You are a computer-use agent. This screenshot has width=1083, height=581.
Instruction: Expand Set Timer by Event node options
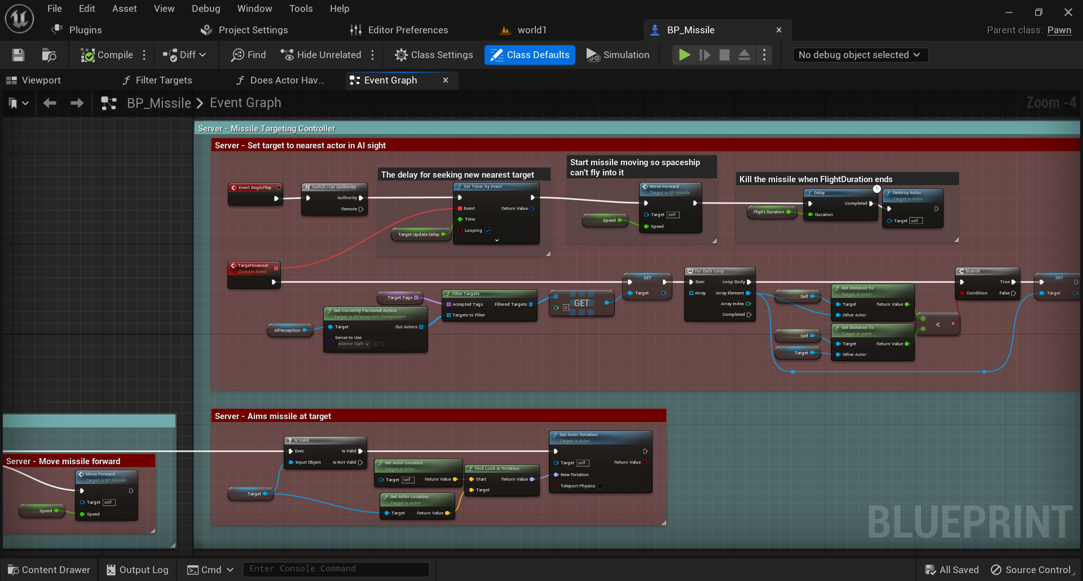(x=497, y=240)
